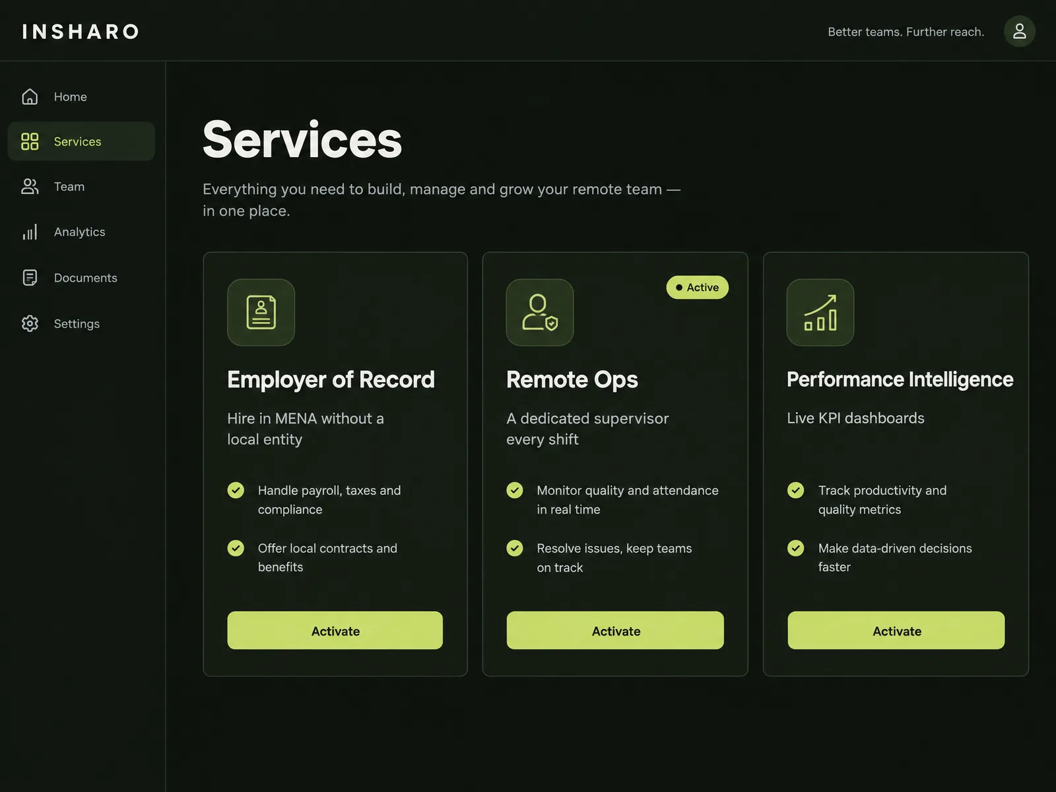This screenshot has width=1056, height=792.
Task: Click the Settings gear icon
Action: pos(30,323)
